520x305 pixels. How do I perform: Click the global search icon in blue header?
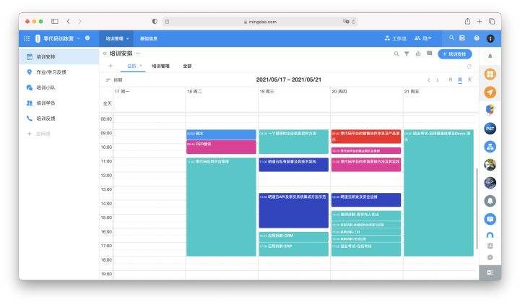[451, 38]
